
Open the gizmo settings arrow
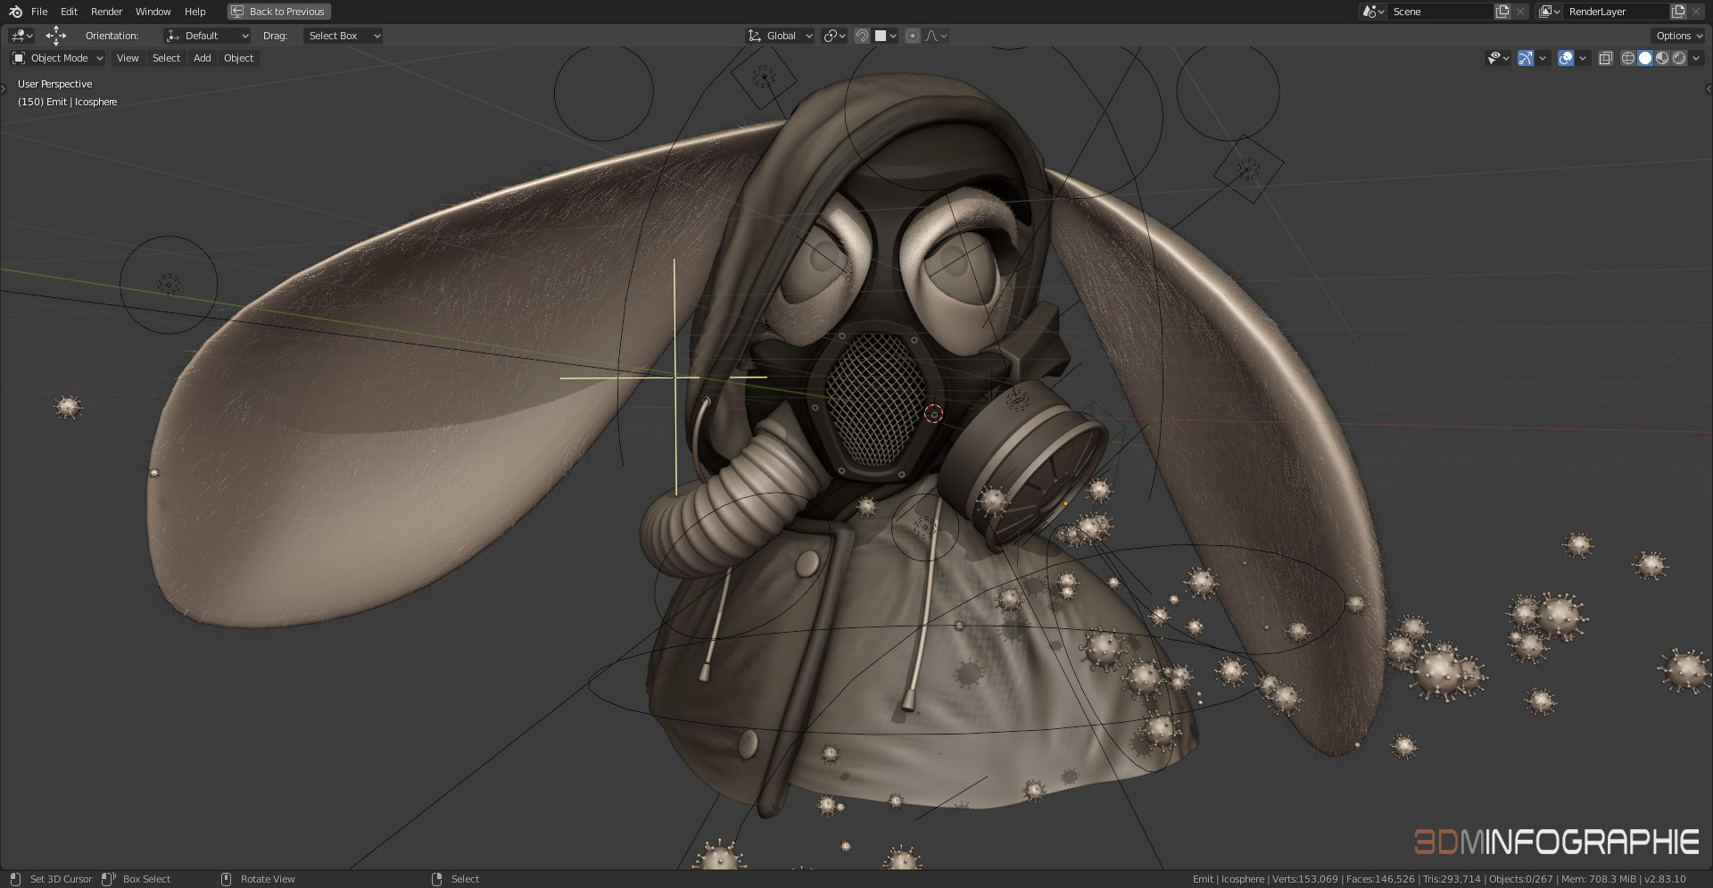(x=1543, y=58)
